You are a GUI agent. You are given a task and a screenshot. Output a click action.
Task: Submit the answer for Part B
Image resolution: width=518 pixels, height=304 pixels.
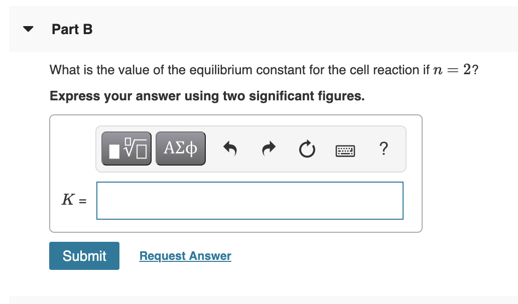point(84,255)
